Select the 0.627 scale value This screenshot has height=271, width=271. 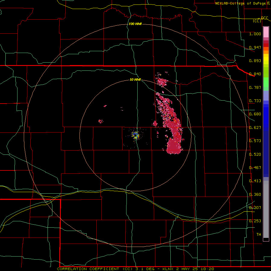(255, 128)
